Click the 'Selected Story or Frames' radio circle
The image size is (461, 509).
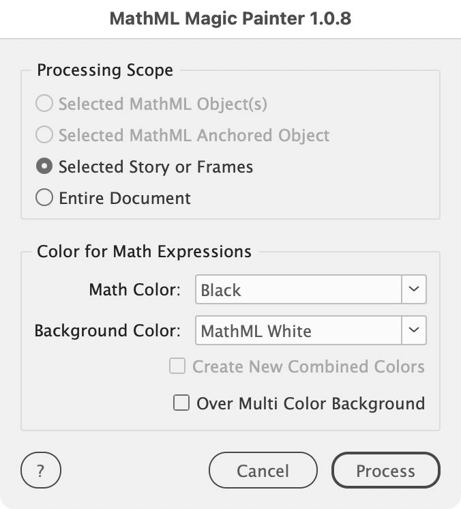(44, 166)
